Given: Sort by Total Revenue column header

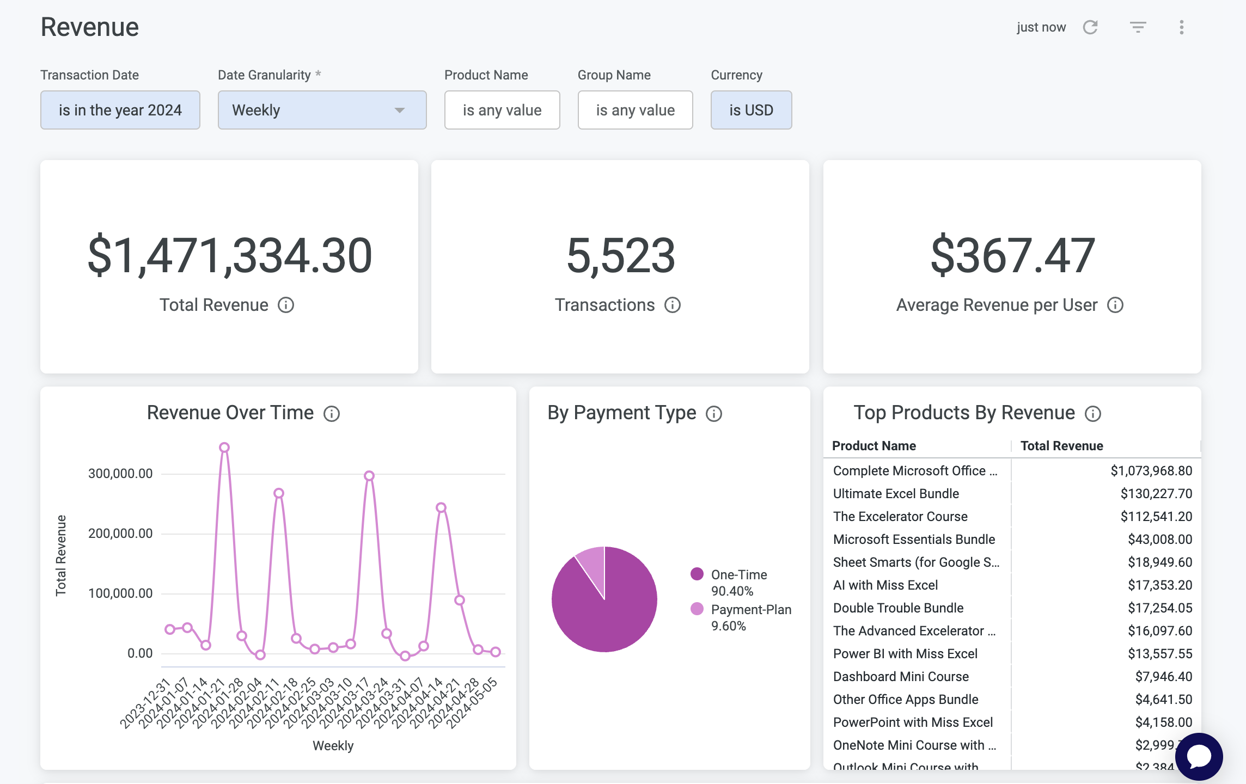Looking at the screenshot, I should pos(1061,446).
